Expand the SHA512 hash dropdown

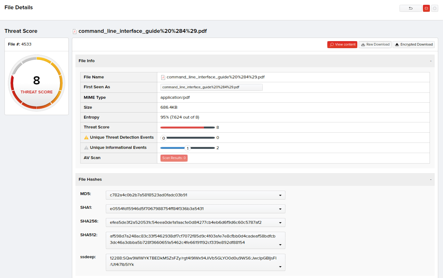tap(280, 245)
